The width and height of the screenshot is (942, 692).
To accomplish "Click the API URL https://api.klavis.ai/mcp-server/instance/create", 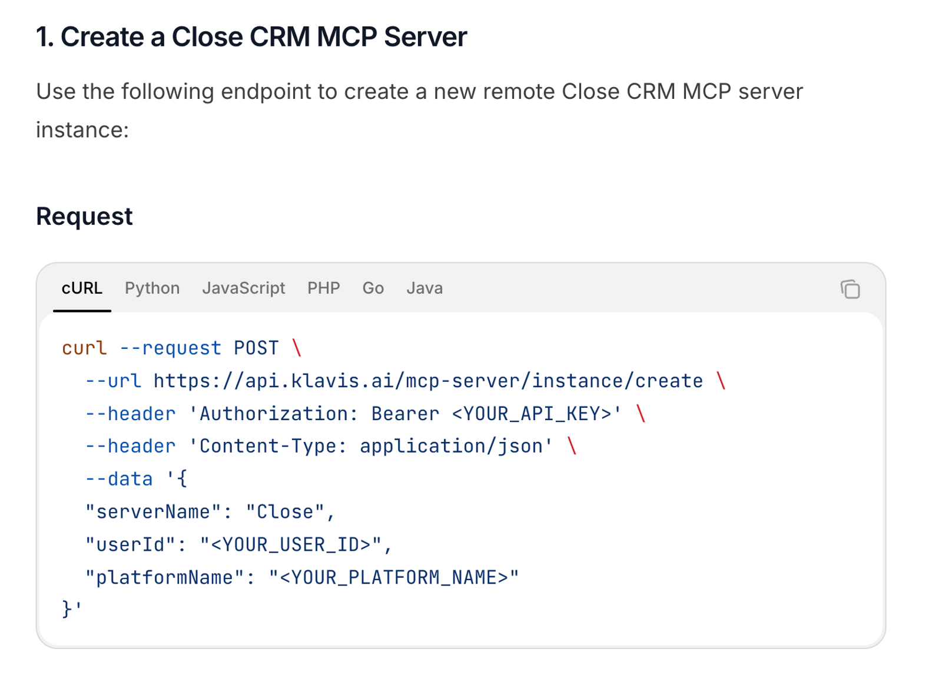I will click(x=428, y=381).
